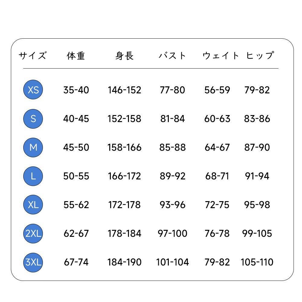Click the blue M size badge

[33, 147]
